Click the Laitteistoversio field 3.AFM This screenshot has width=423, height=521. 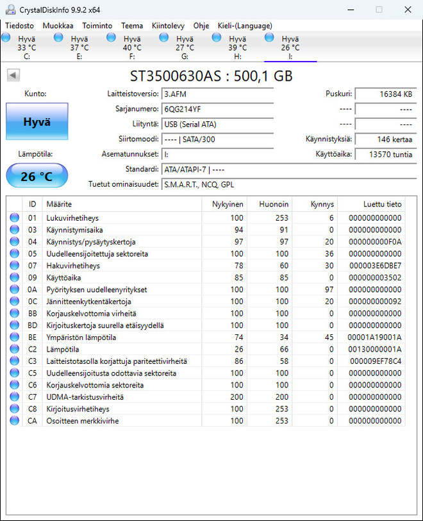[217, 94]
